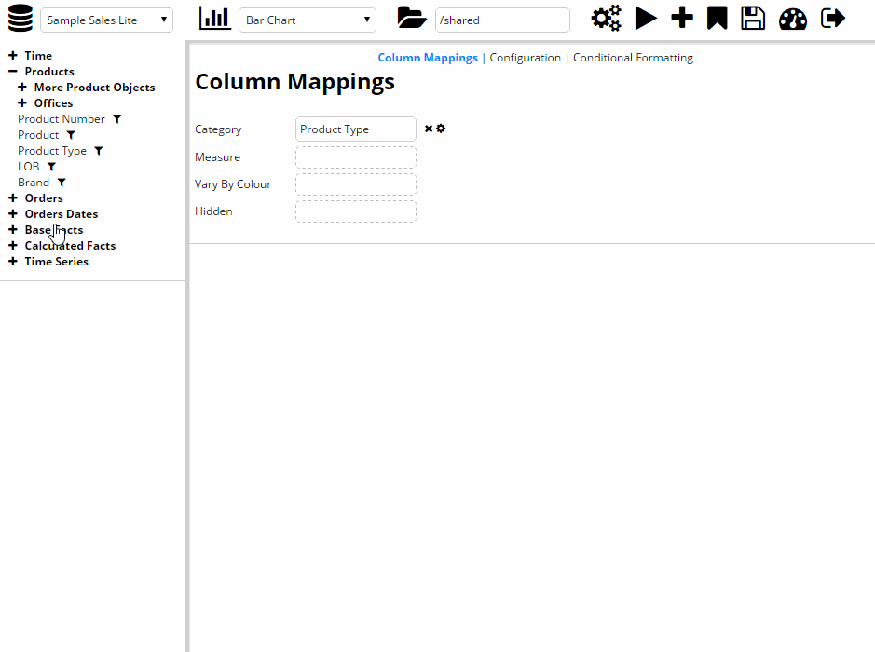The width and height of the screenshot is (875, 652).
Task: Log out using the exit icon
Action: (832, 18)
